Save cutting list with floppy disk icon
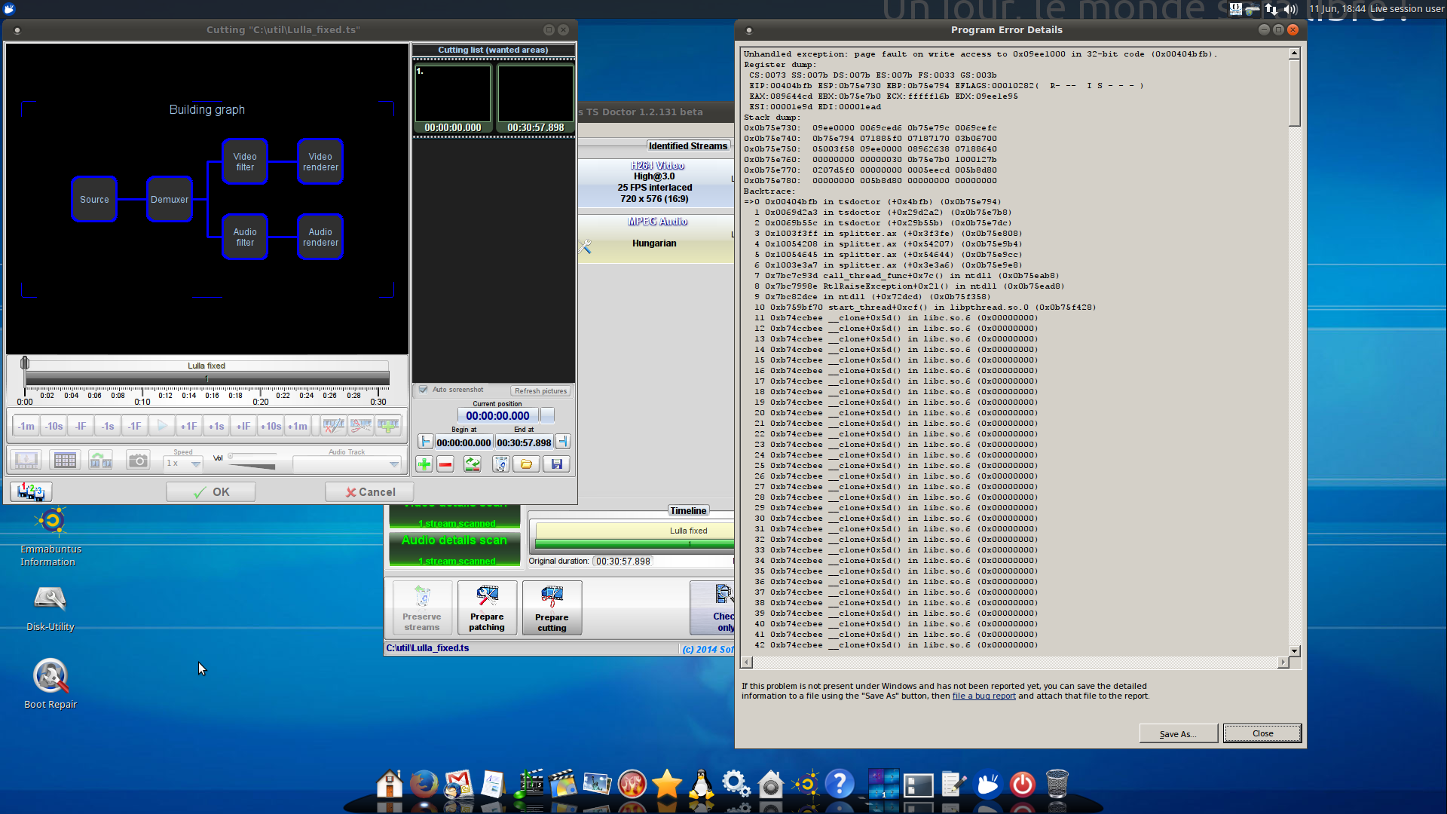 (557, 464)
